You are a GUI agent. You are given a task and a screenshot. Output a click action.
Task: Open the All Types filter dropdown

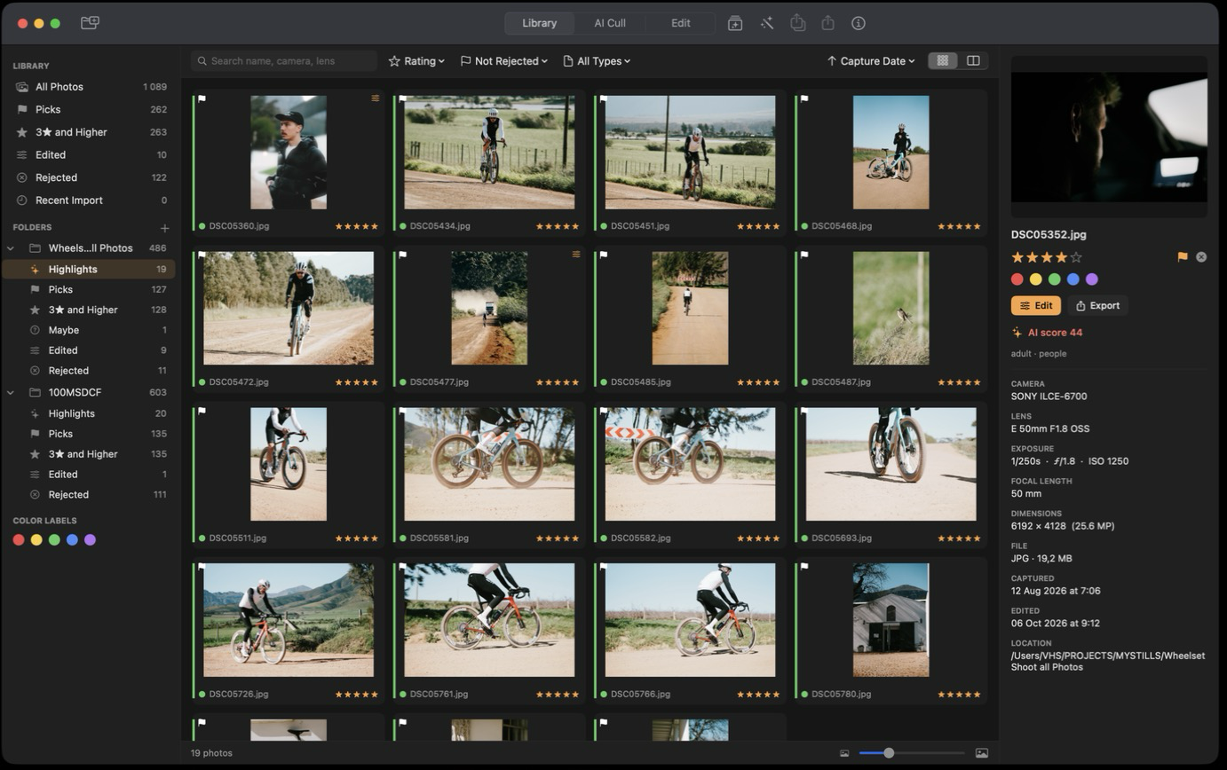pyautogui.click(x=597, y=61)
